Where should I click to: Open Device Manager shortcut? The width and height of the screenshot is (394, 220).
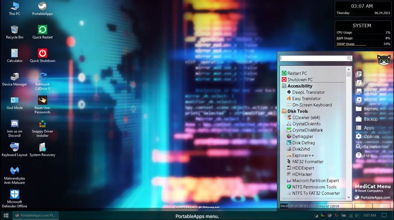click(x=15, y=79)
